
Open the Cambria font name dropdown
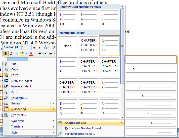[x=20, y=47]
